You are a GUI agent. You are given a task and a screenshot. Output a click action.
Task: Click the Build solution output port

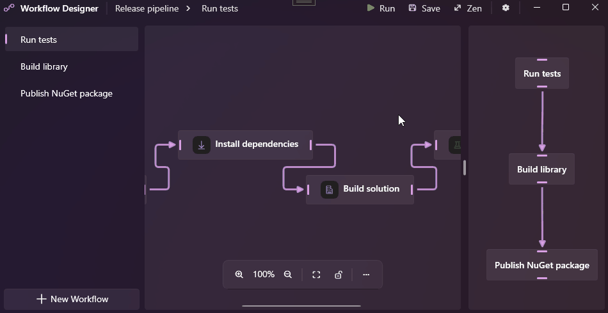(x=412, y=190)
